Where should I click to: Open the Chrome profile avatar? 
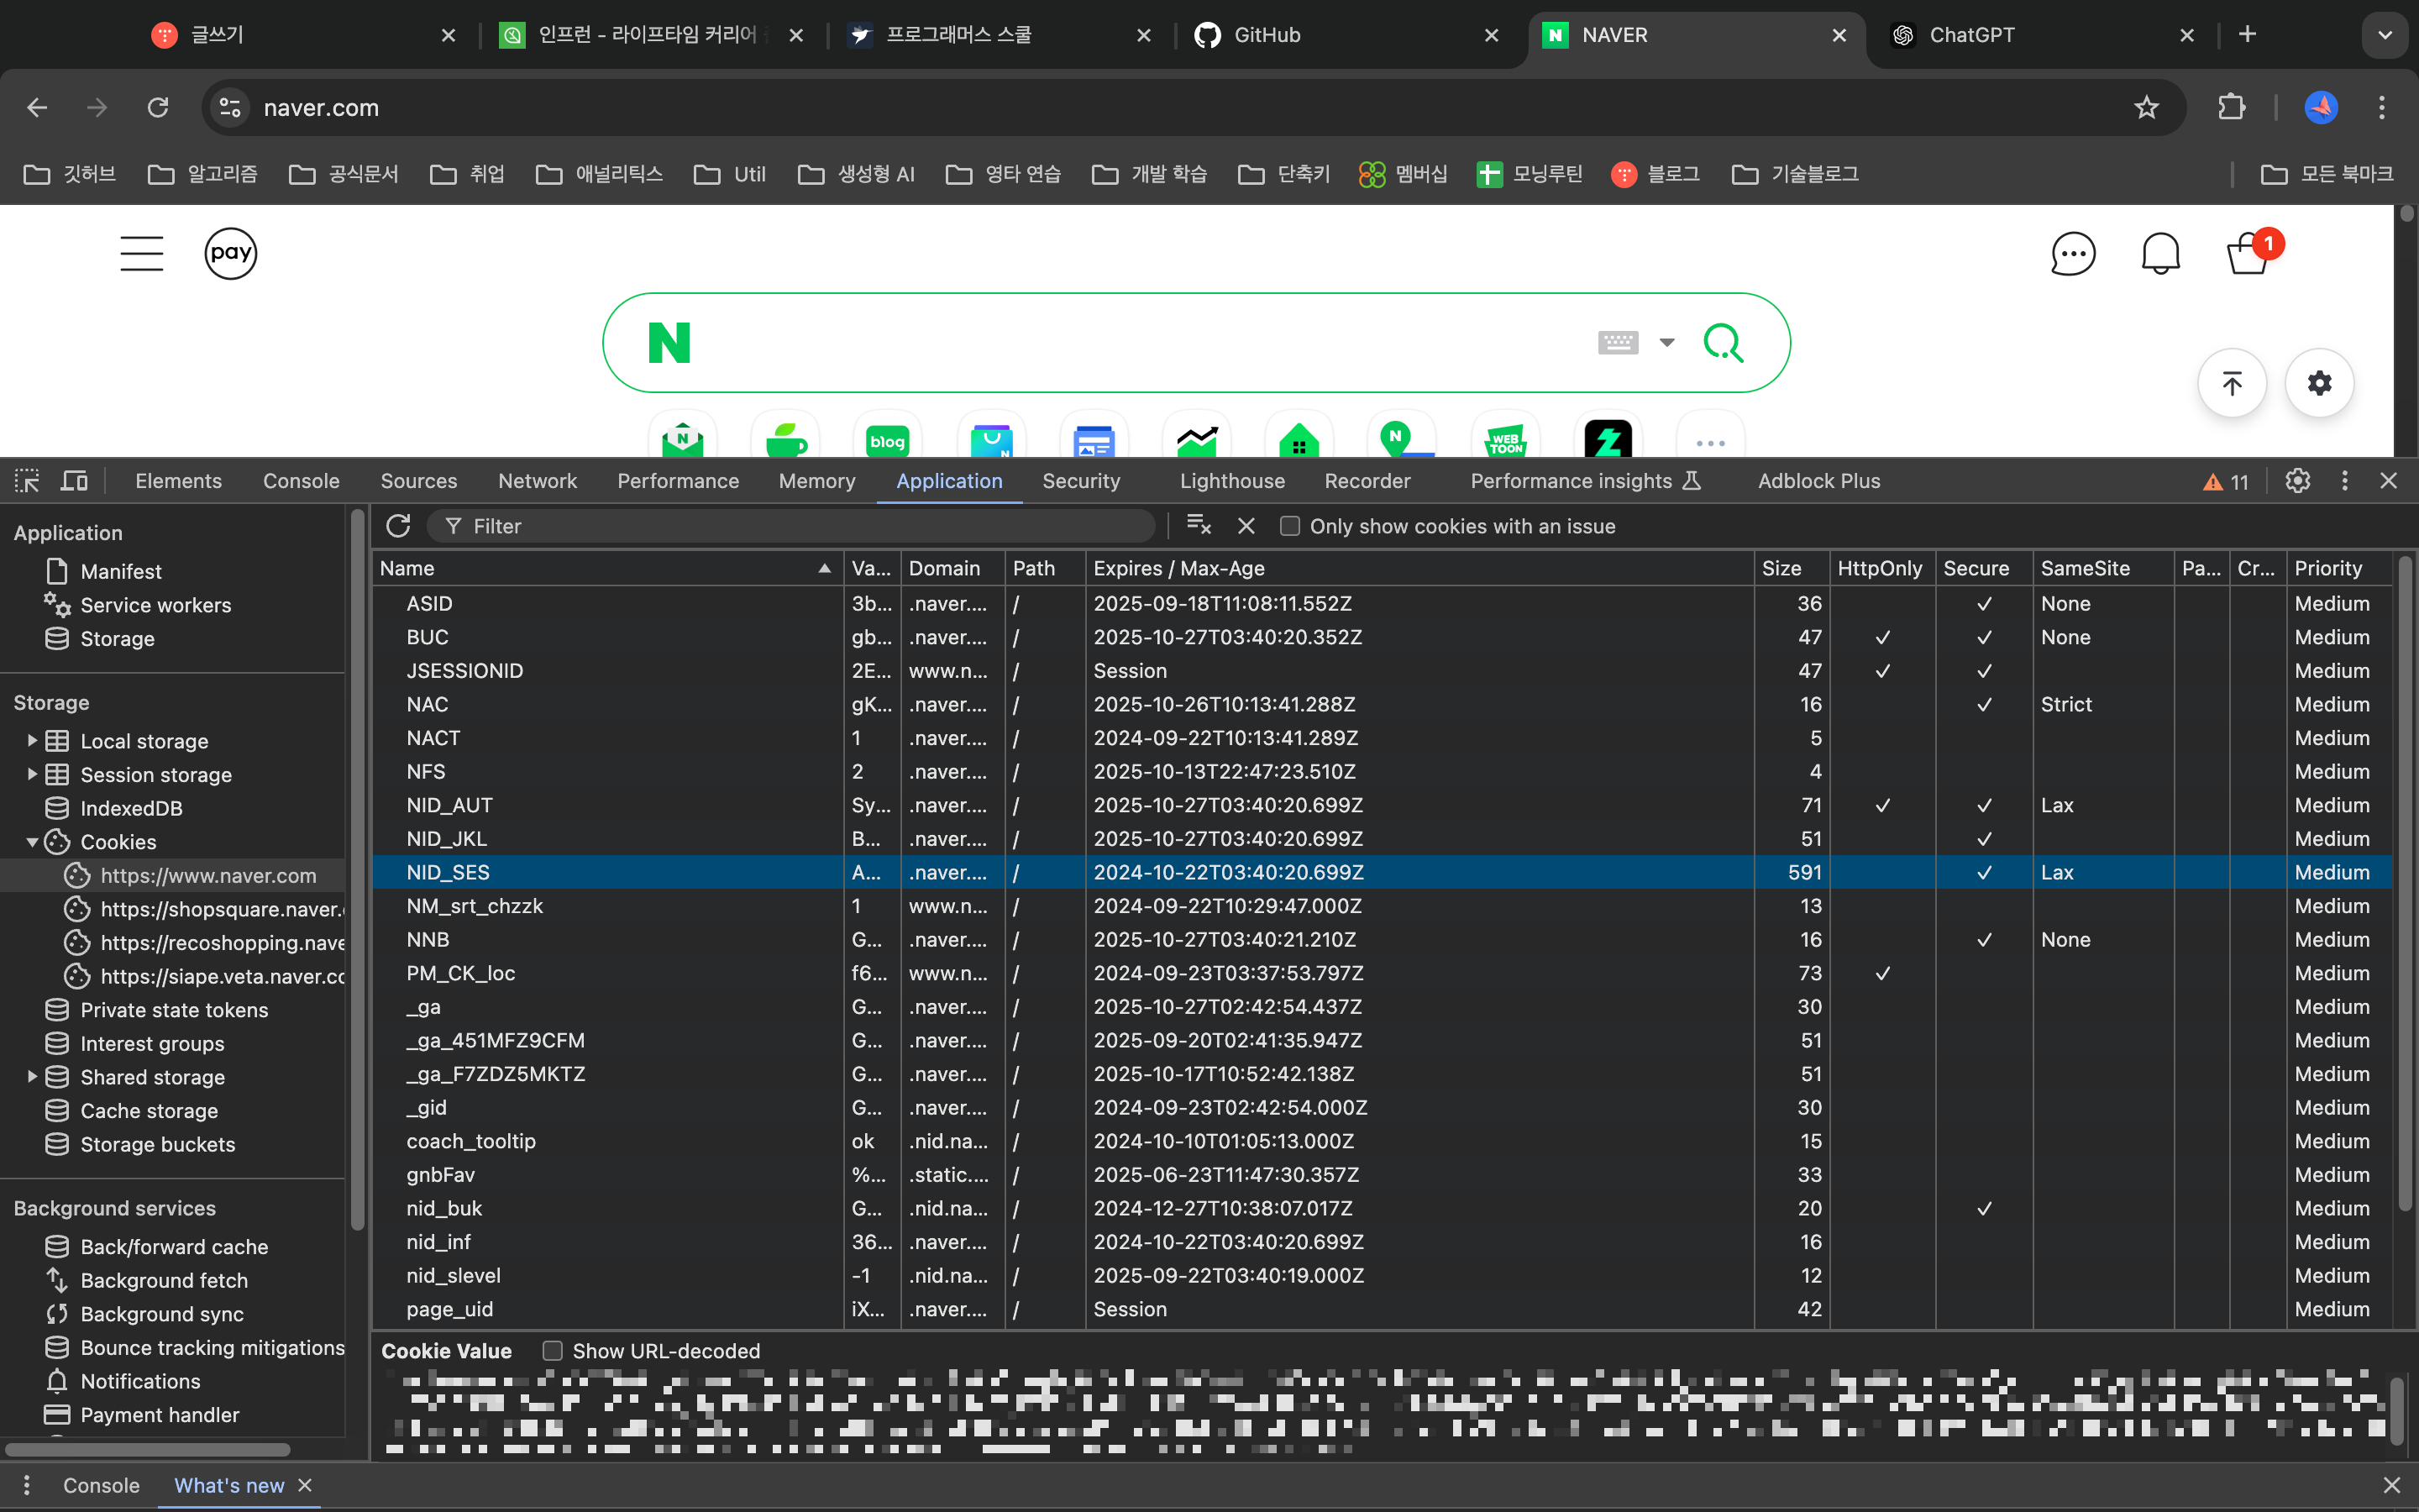[x=2320, y=107]
